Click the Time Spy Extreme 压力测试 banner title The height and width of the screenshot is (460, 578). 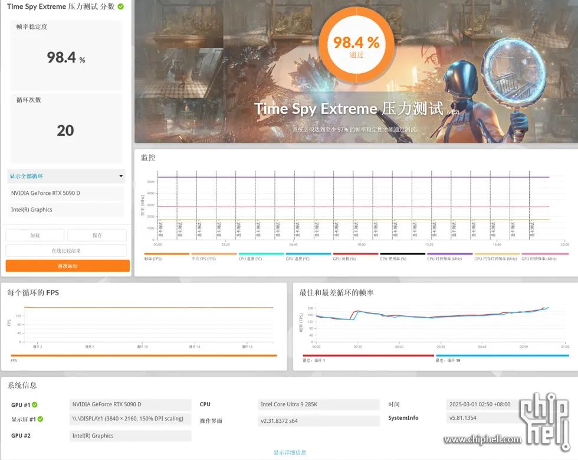[349, 109]
